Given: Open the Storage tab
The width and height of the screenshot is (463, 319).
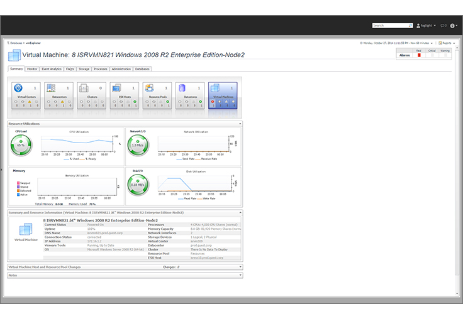Looking at the screenshot, I should coord(84,69).
